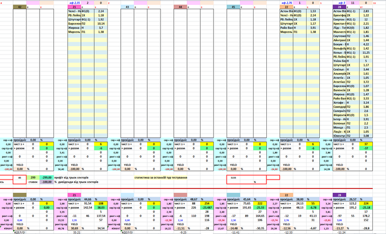Select the 'Евертон' team cell
Viewport: 386px width, 234px height.
(x=340, y=19)
